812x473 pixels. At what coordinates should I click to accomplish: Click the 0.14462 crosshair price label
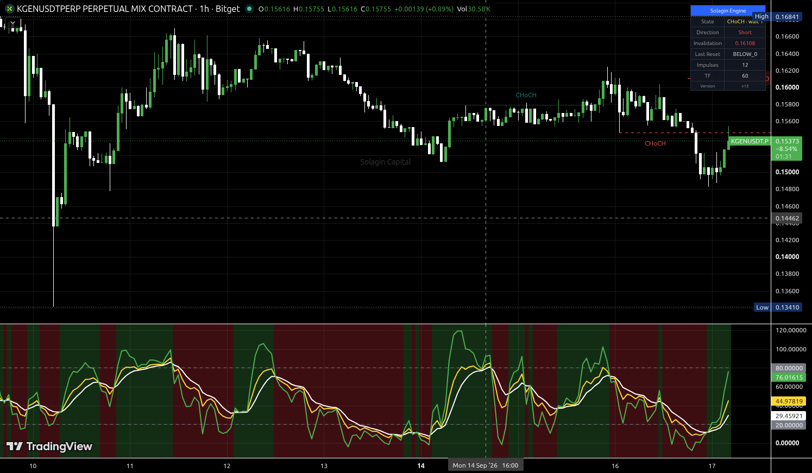(x=787, y=218)
